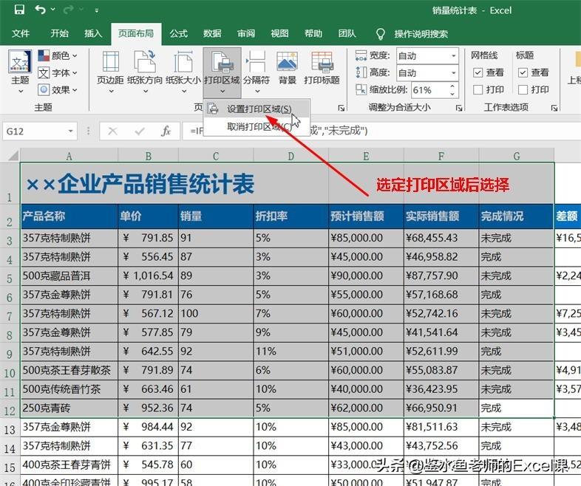This screenshot has height=486, width=581.
Task: Toggle the 网格线 查看 checkbox
Action: (x=478, y=72)
